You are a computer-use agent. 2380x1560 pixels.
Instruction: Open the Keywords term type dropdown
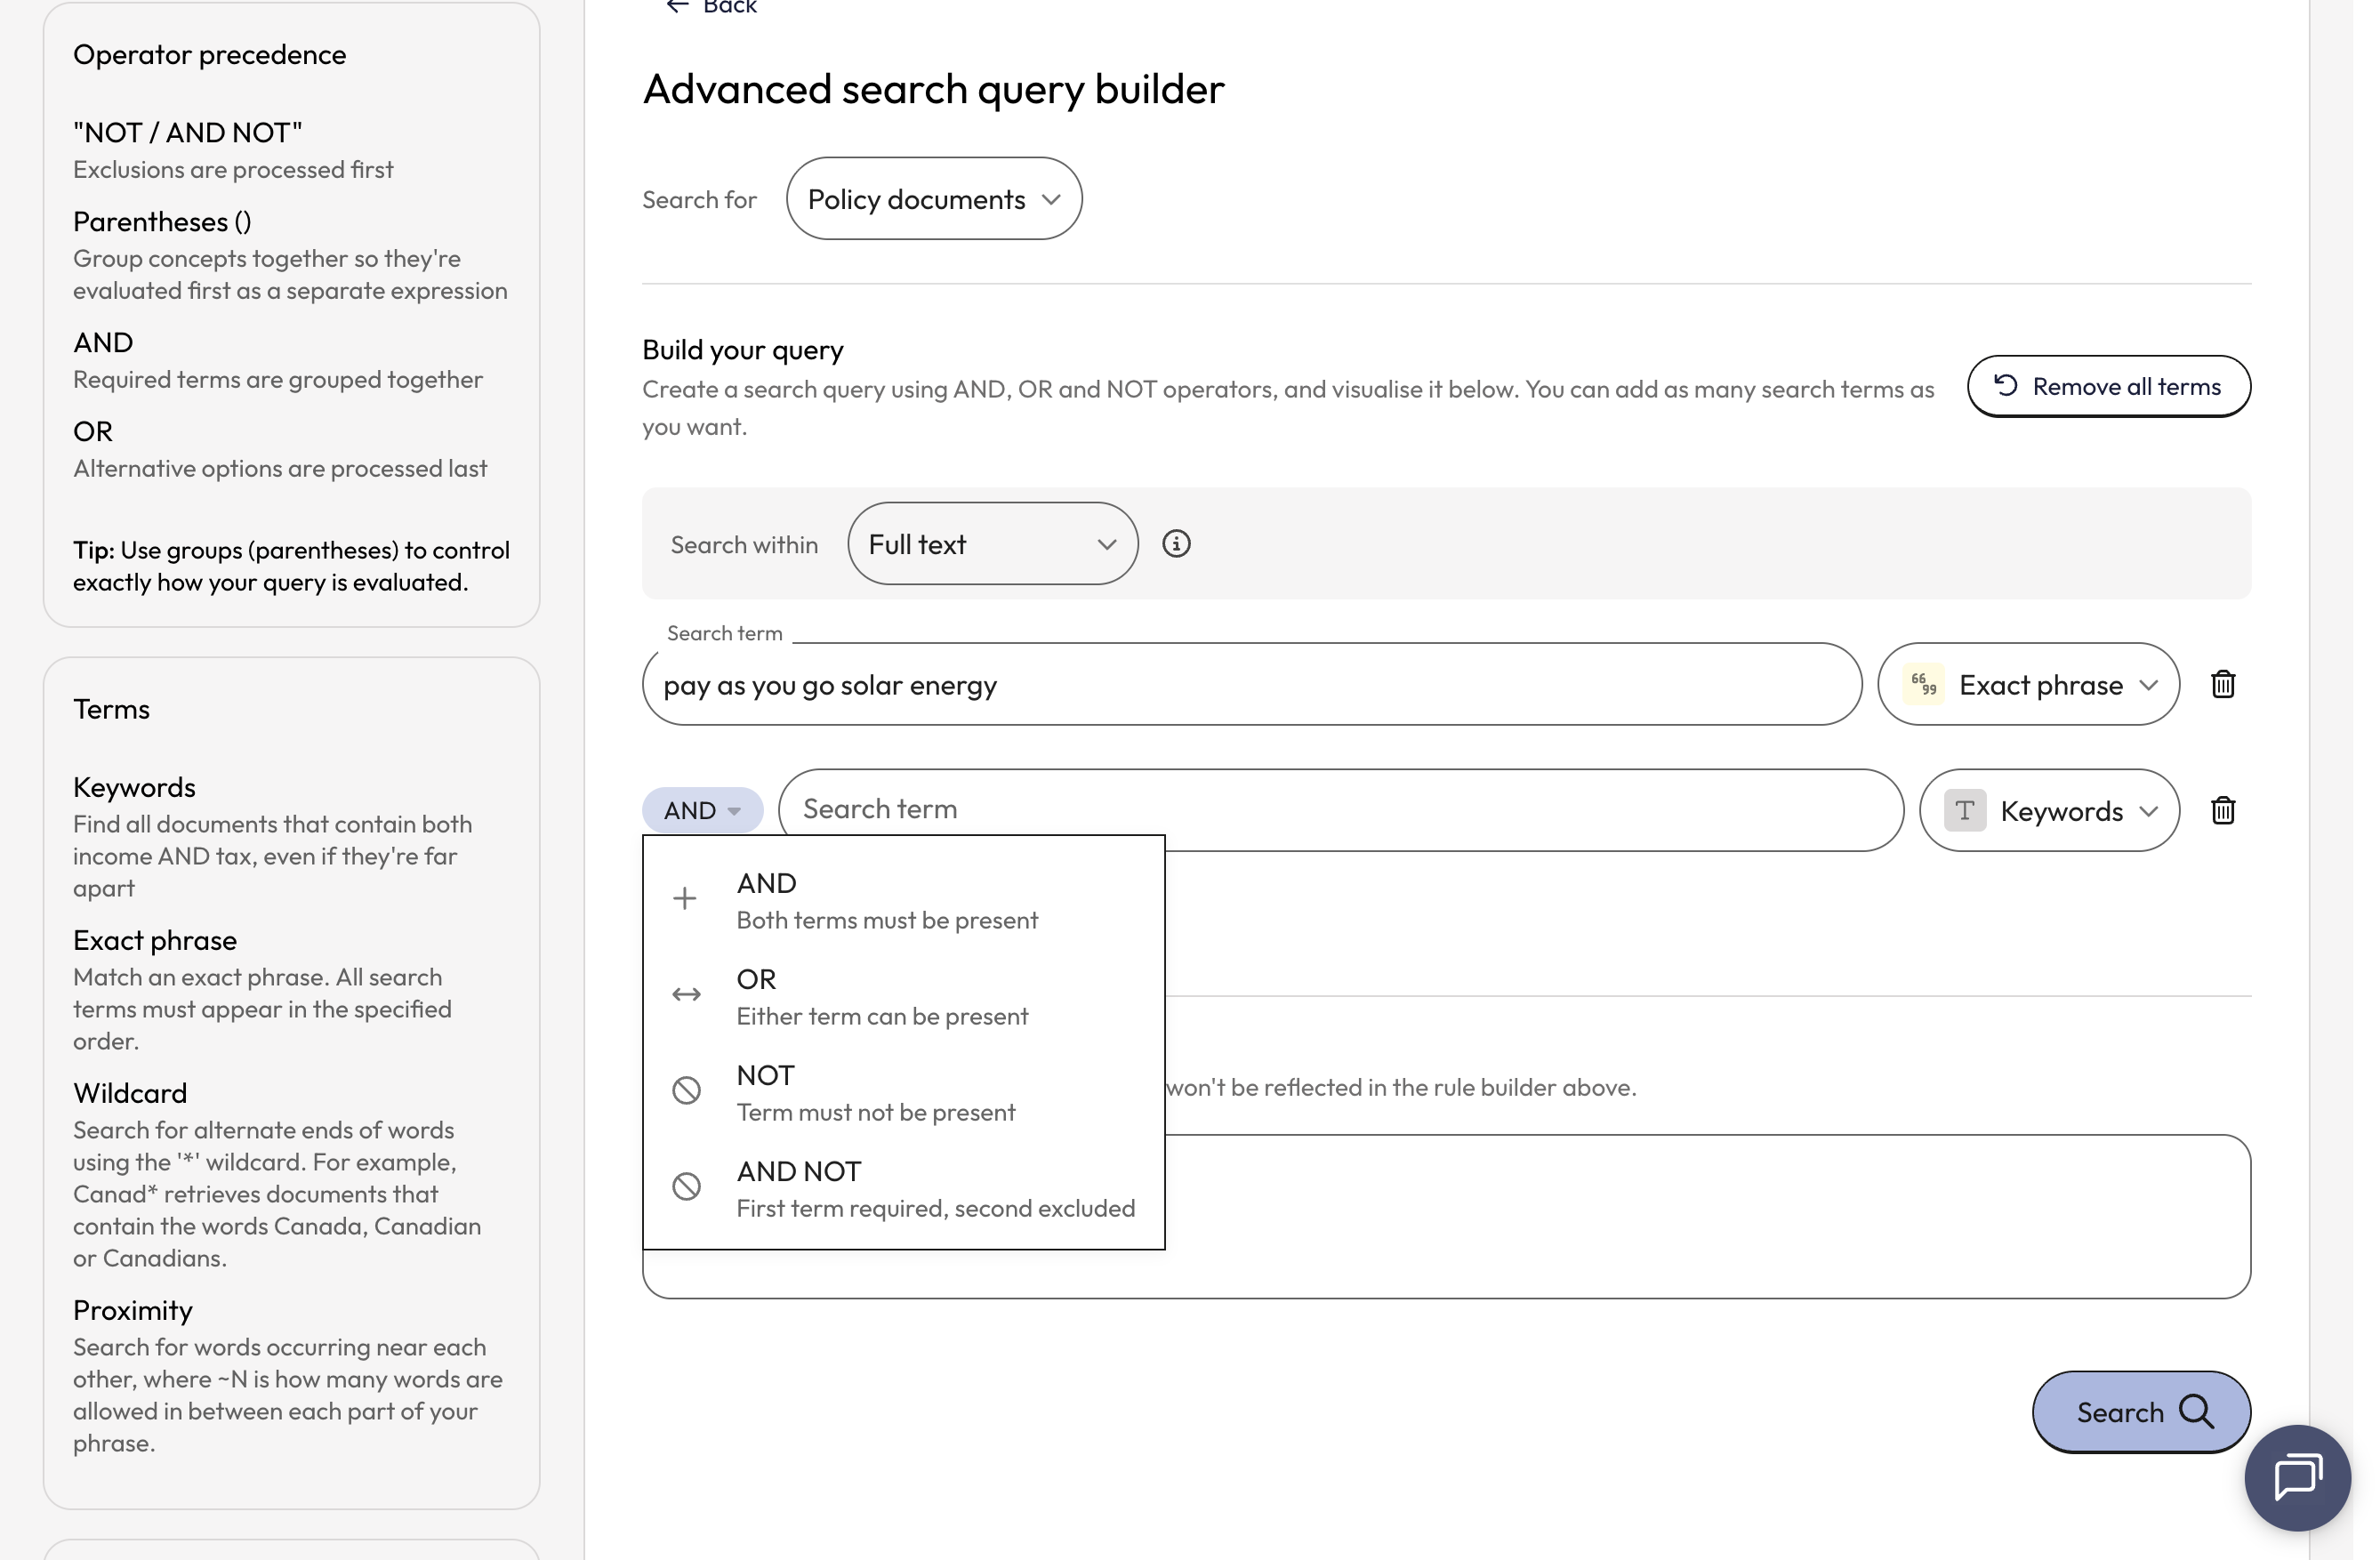(2049, 810)
